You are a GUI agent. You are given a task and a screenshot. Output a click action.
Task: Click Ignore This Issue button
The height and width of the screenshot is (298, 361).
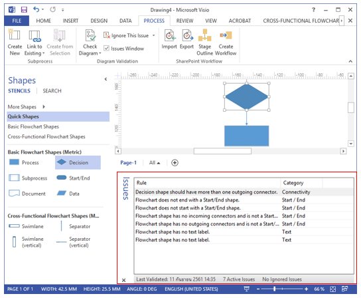[x=126, y=35]
